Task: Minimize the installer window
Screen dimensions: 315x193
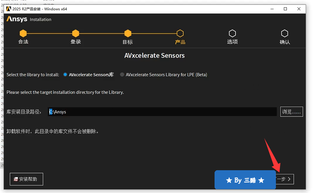Action: pos(272,9)
